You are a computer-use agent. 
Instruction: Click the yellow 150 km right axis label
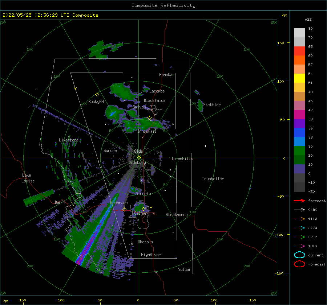tap(280, 43)
